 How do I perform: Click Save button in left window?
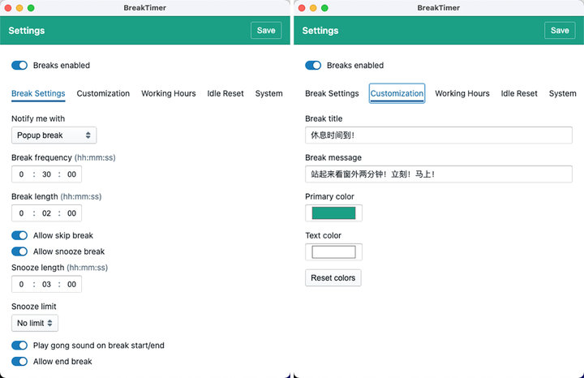click(x=266, y=31)
